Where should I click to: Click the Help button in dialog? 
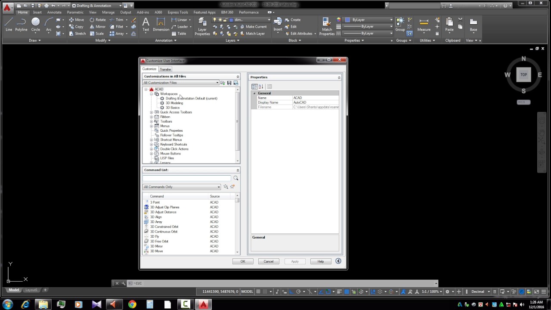click(321, 261)
